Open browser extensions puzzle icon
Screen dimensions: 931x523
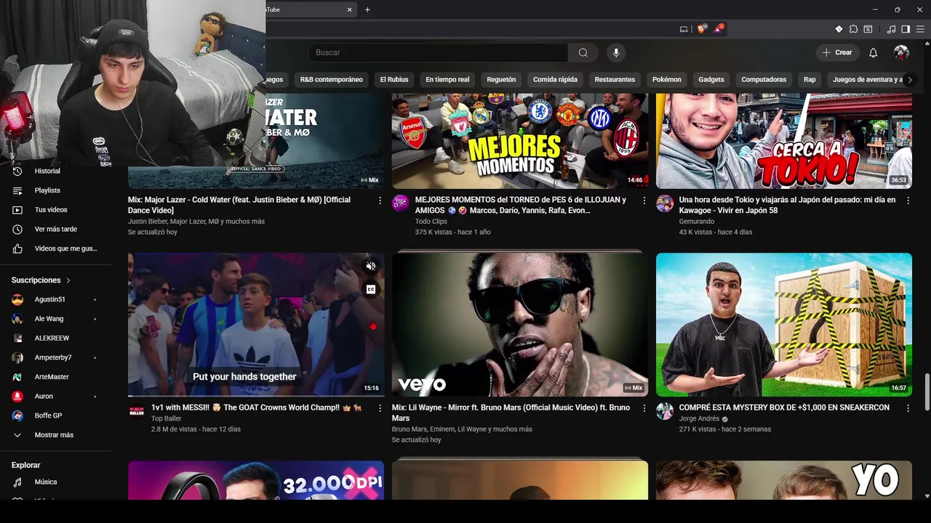[x=853, y=29]
